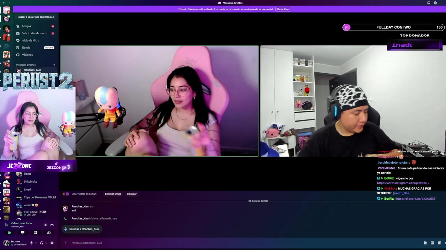Click FULLDAY CON IWO goal bar

393,27
